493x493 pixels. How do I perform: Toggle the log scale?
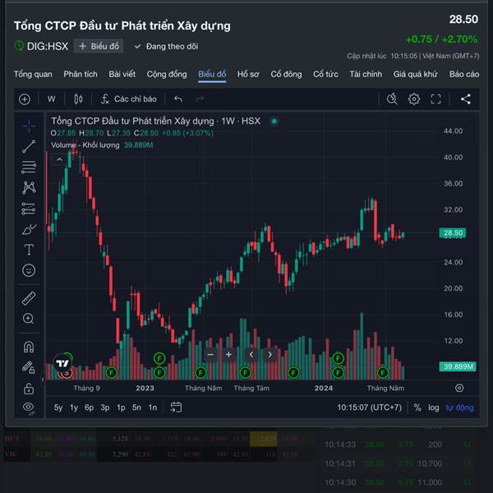(433, 408)
